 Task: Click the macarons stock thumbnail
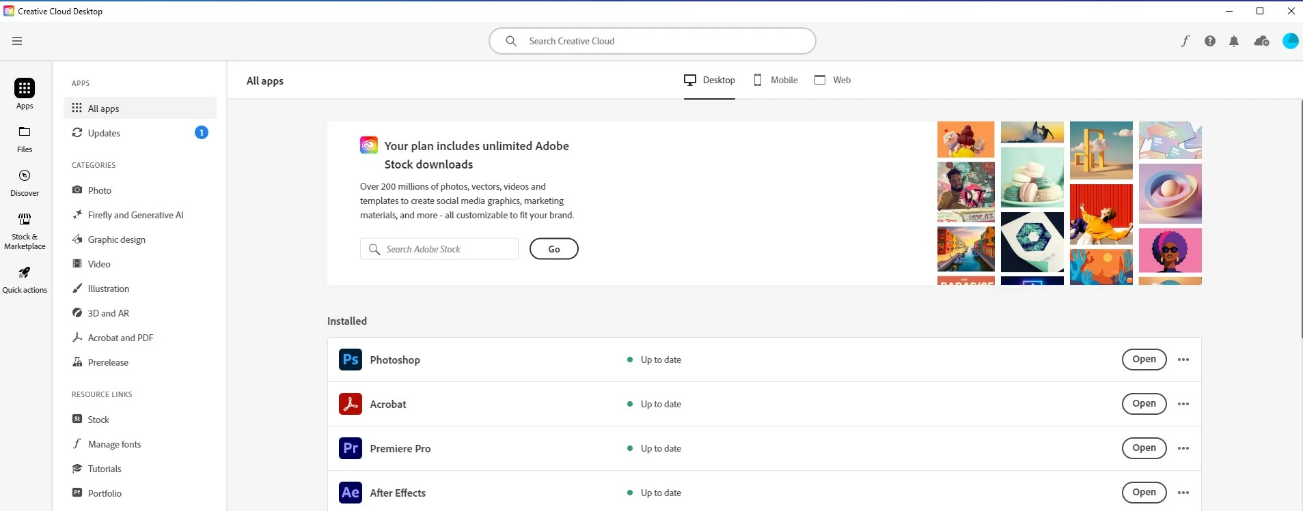pos(1032,177)
